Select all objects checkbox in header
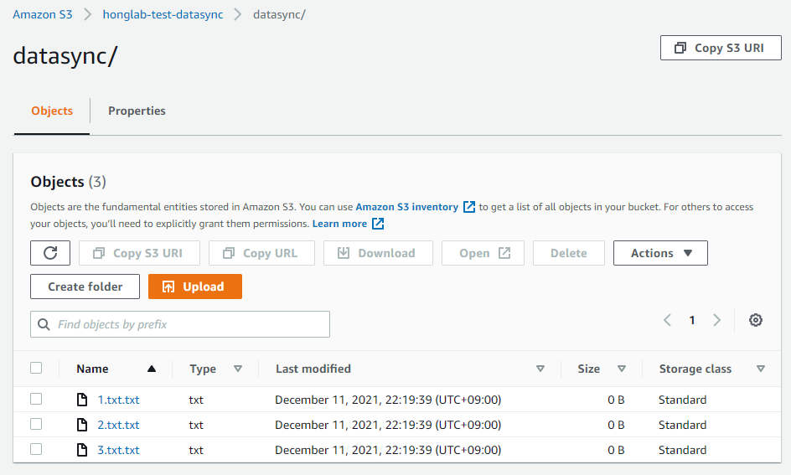The image size is (791, 475). click(36, 368)
